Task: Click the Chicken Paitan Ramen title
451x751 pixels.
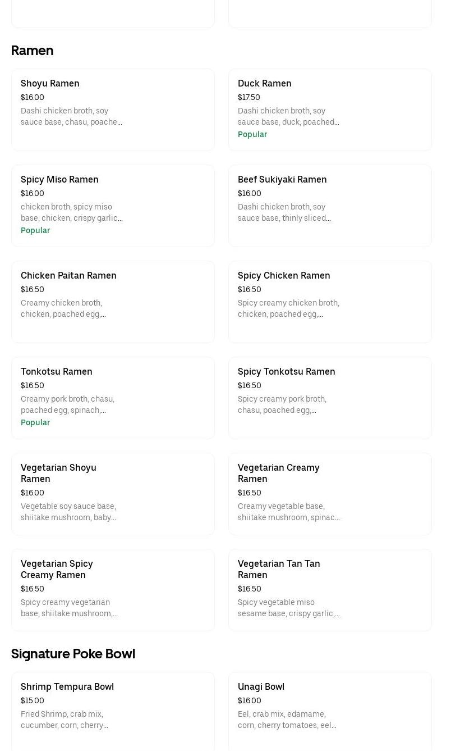Action: pyautogui.click(x=68, y=275)
